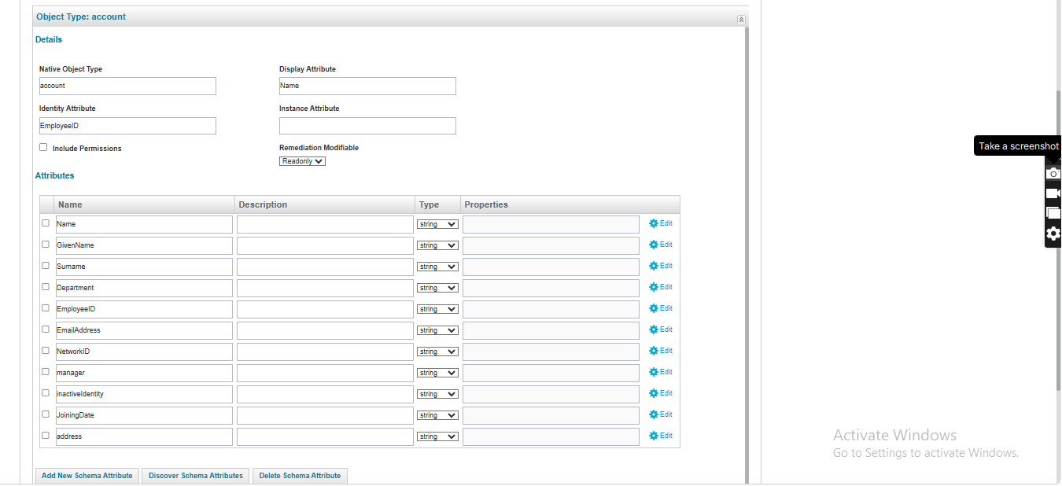Open the Type dropdown for JoiningDate
This screenshot has height=486, width=1062.
(437, 415)
